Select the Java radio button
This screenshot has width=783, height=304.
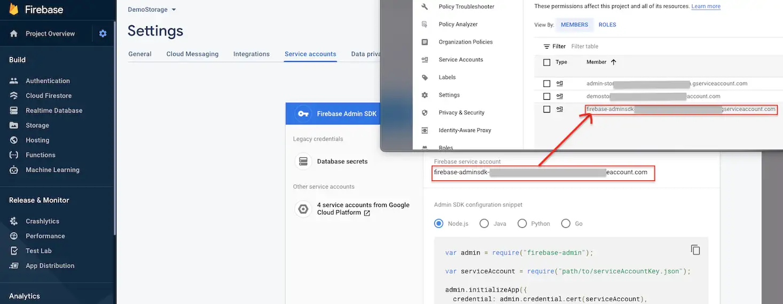tap(484, 223)
